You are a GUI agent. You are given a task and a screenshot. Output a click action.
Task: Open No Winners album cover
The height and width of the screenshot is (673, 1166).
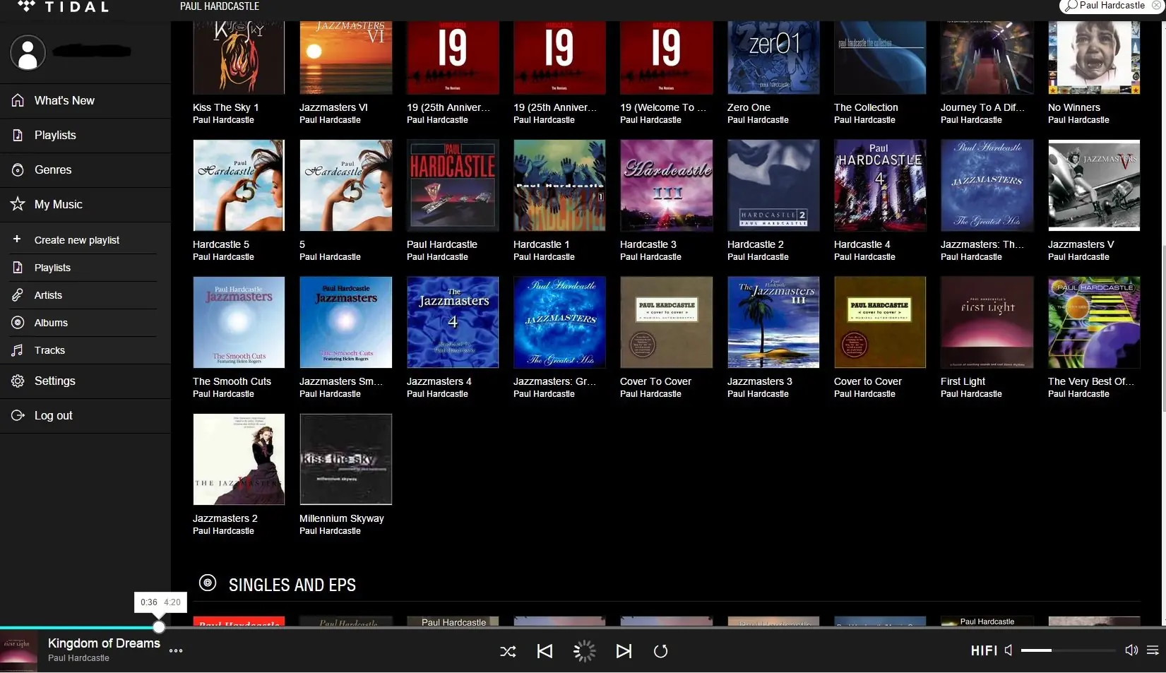click(1094, 57)
